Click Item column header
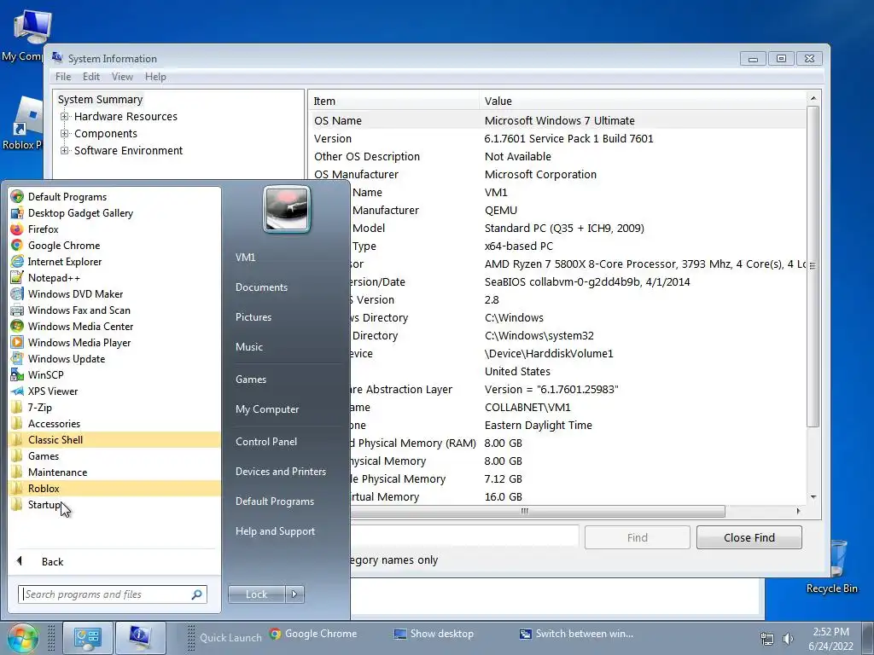 point(393,101)
